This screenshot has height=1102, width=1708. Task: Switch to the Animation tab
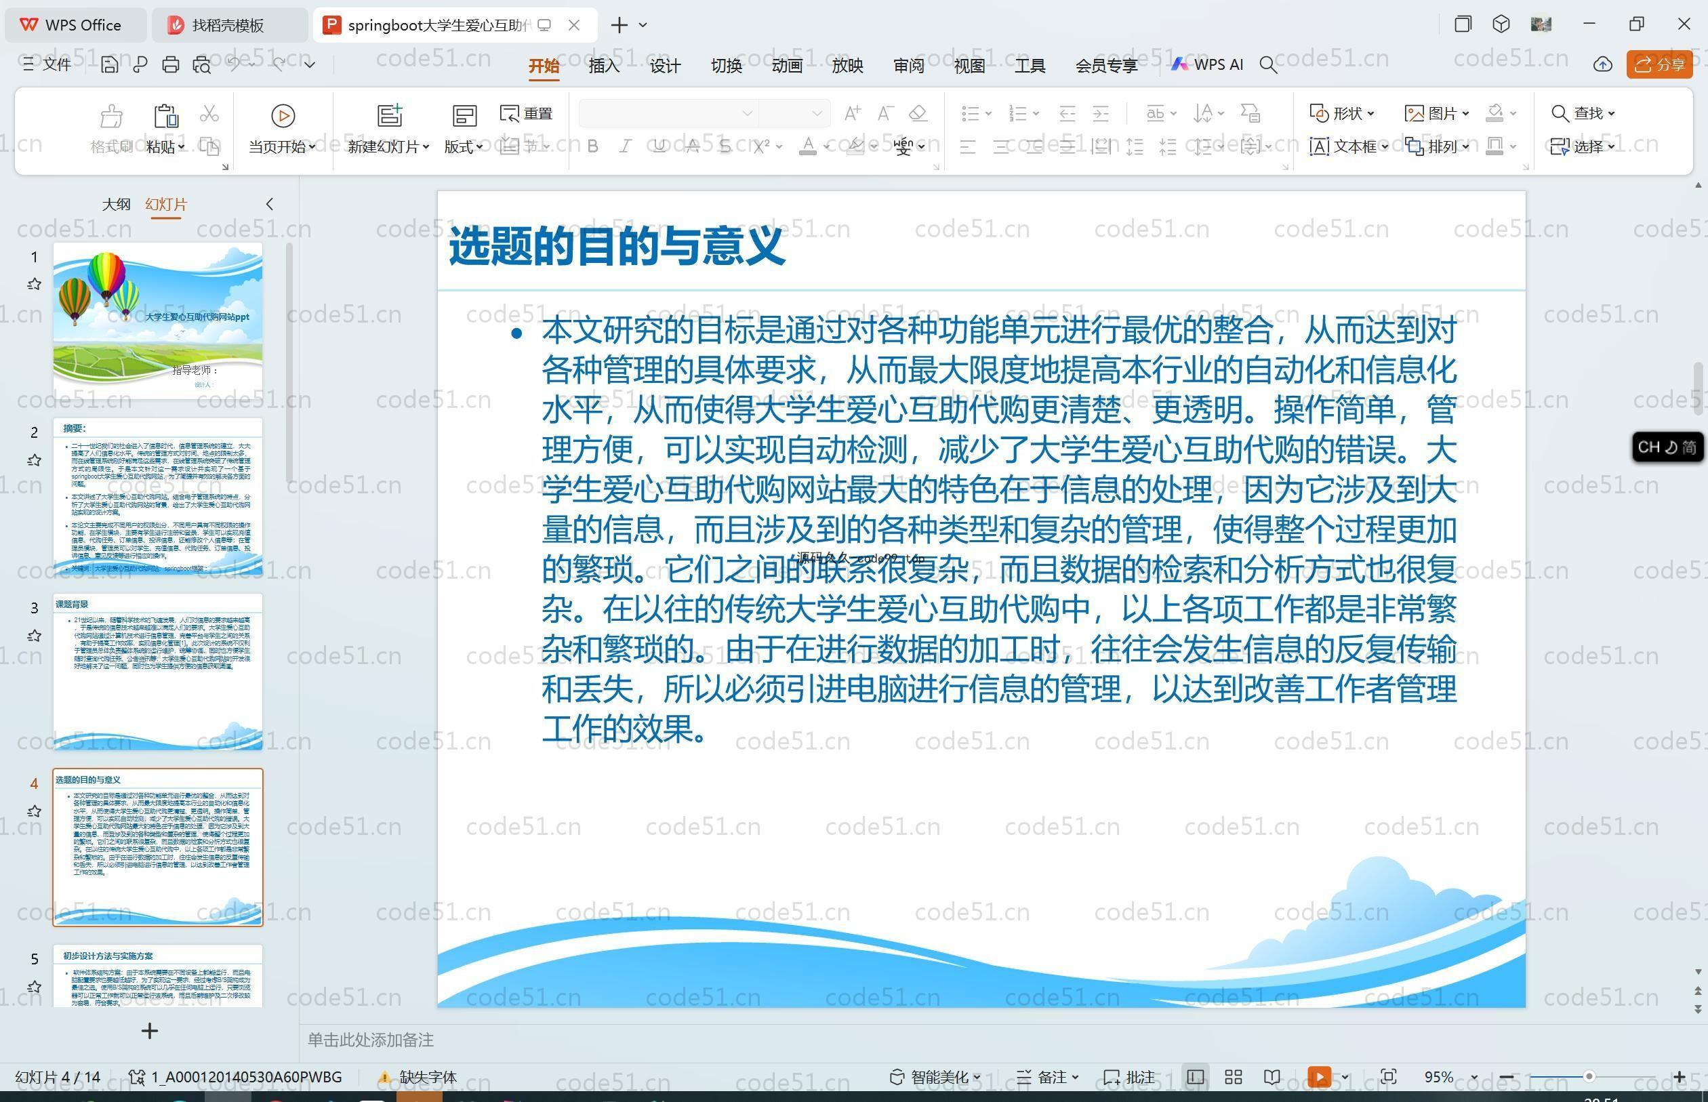787,66
